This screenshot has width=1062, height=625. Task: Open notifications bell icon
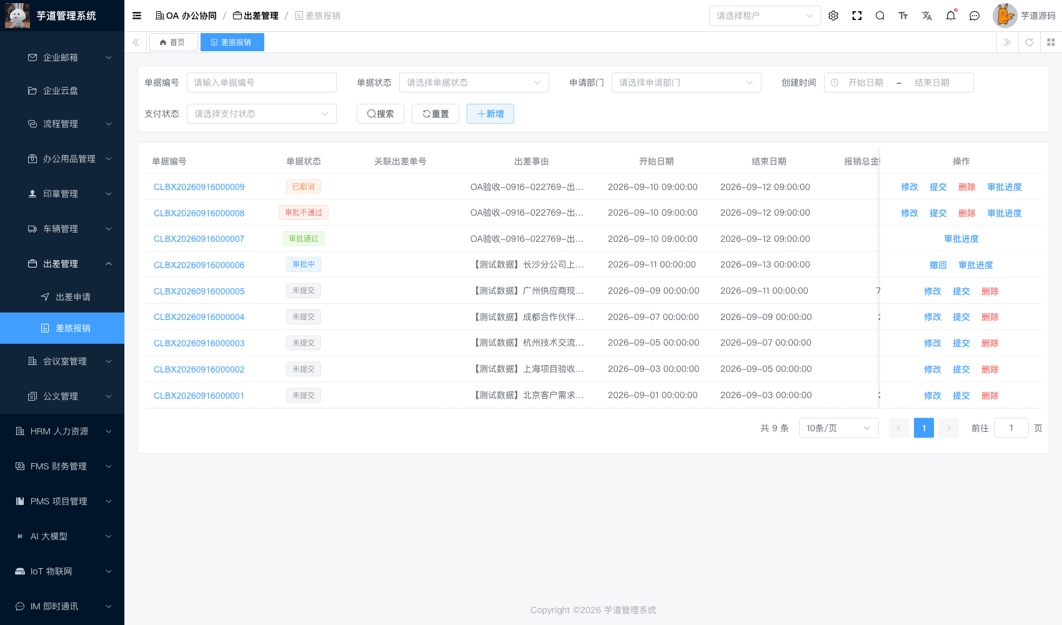(951, 16)
